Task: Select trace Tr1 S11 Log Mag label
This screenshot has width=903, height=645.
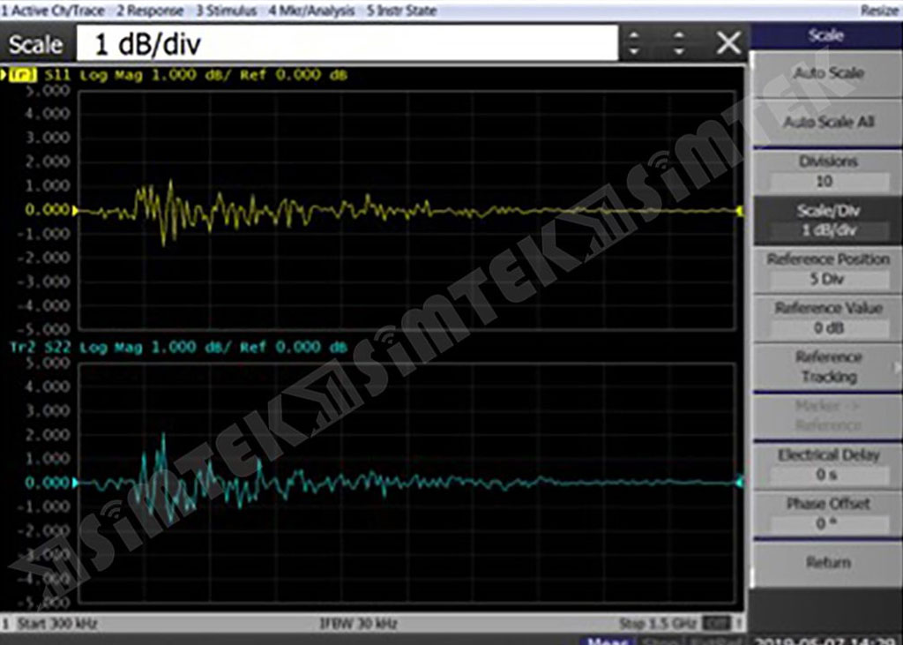Action: pyautogui.click(x=178, y=76)
